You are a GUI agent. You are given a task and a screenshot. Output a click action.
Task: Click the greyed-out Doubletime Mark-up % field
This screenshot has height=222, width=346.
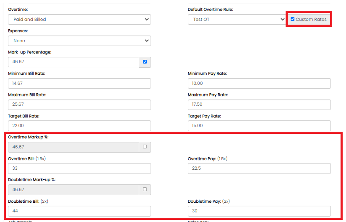coord(73,190)
